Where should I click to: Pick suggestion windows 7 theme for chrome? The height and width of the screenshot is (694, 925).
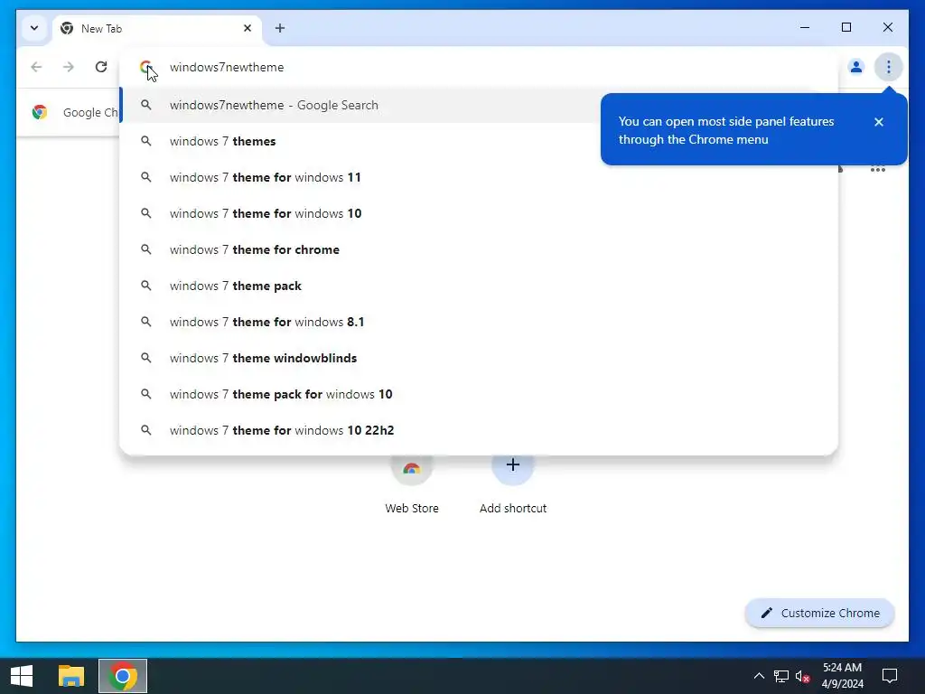point(479,249)
